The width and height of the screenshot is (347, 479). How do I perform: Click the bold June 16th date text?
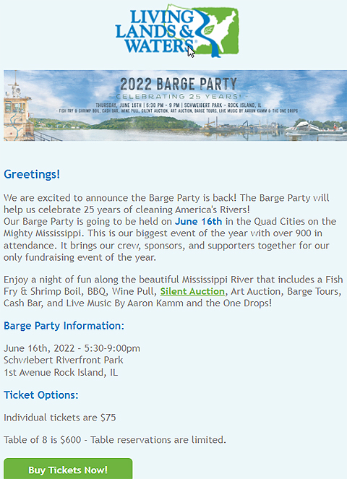[198, 221]
